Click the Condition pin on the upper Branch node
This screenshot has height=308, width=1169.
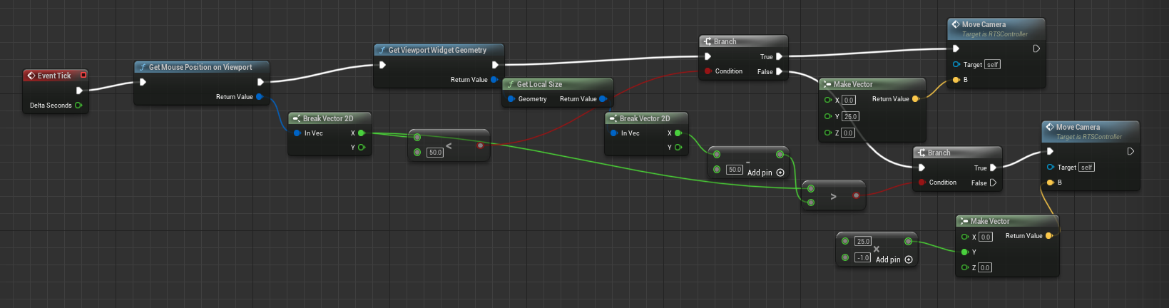pos(708,71)
